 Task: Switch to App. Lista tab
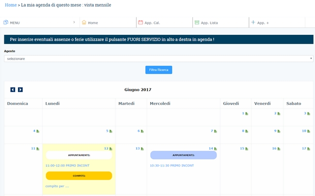coord(211,23)
